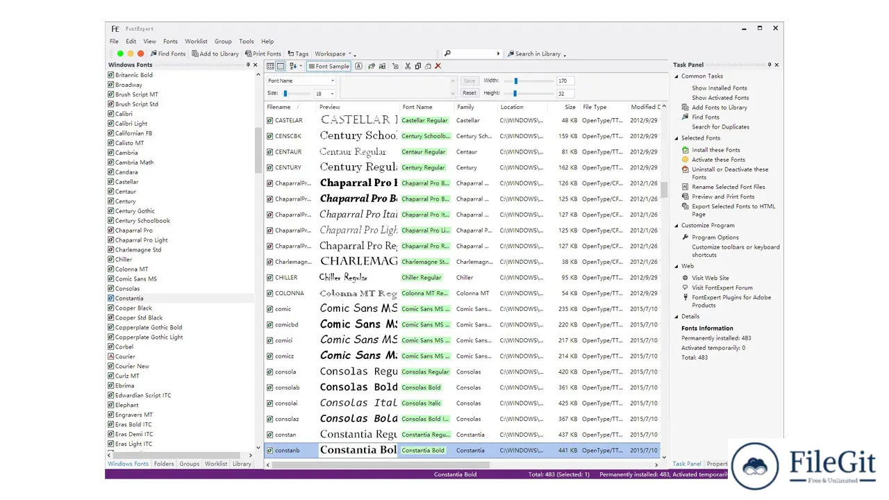This screenshot has width=889, height=500.
Task: Click Show Activated Fonts link
Action: tap(720, 98)
